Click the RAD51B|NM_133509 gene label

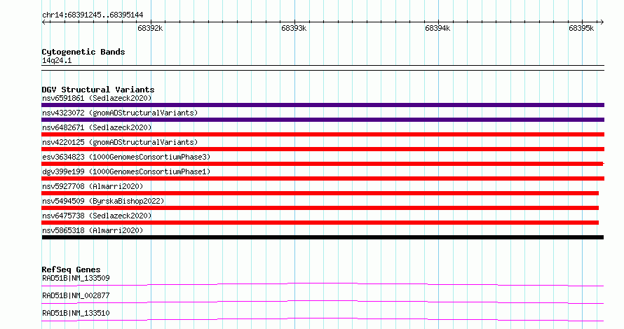pyautogui.click(x=76, y=278)
